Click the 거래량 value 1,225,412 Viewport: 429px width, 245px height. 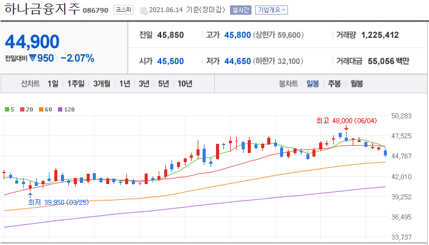[x=380, y=35]
